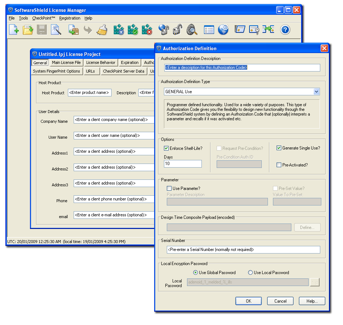Image resolution: width=343 pixels, height=325 pixels.
Task: Click the Phone number input field
Action: click(x=114, y=199)
